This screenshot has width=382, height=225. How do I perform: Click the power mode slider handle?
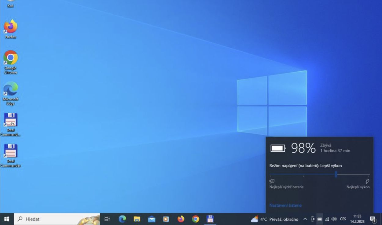click(x=336, y=174)
